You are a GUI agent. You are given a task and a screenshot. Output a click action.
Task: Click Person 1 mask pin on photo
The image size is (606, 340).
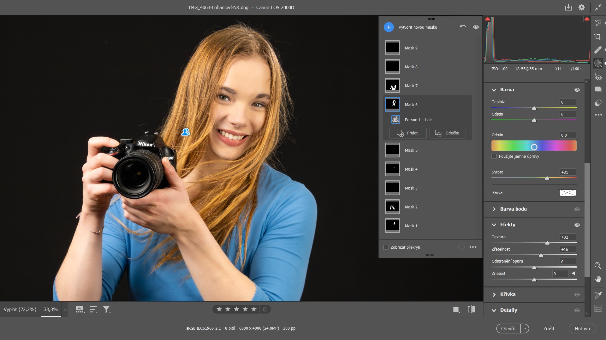[x=186, y=132]
